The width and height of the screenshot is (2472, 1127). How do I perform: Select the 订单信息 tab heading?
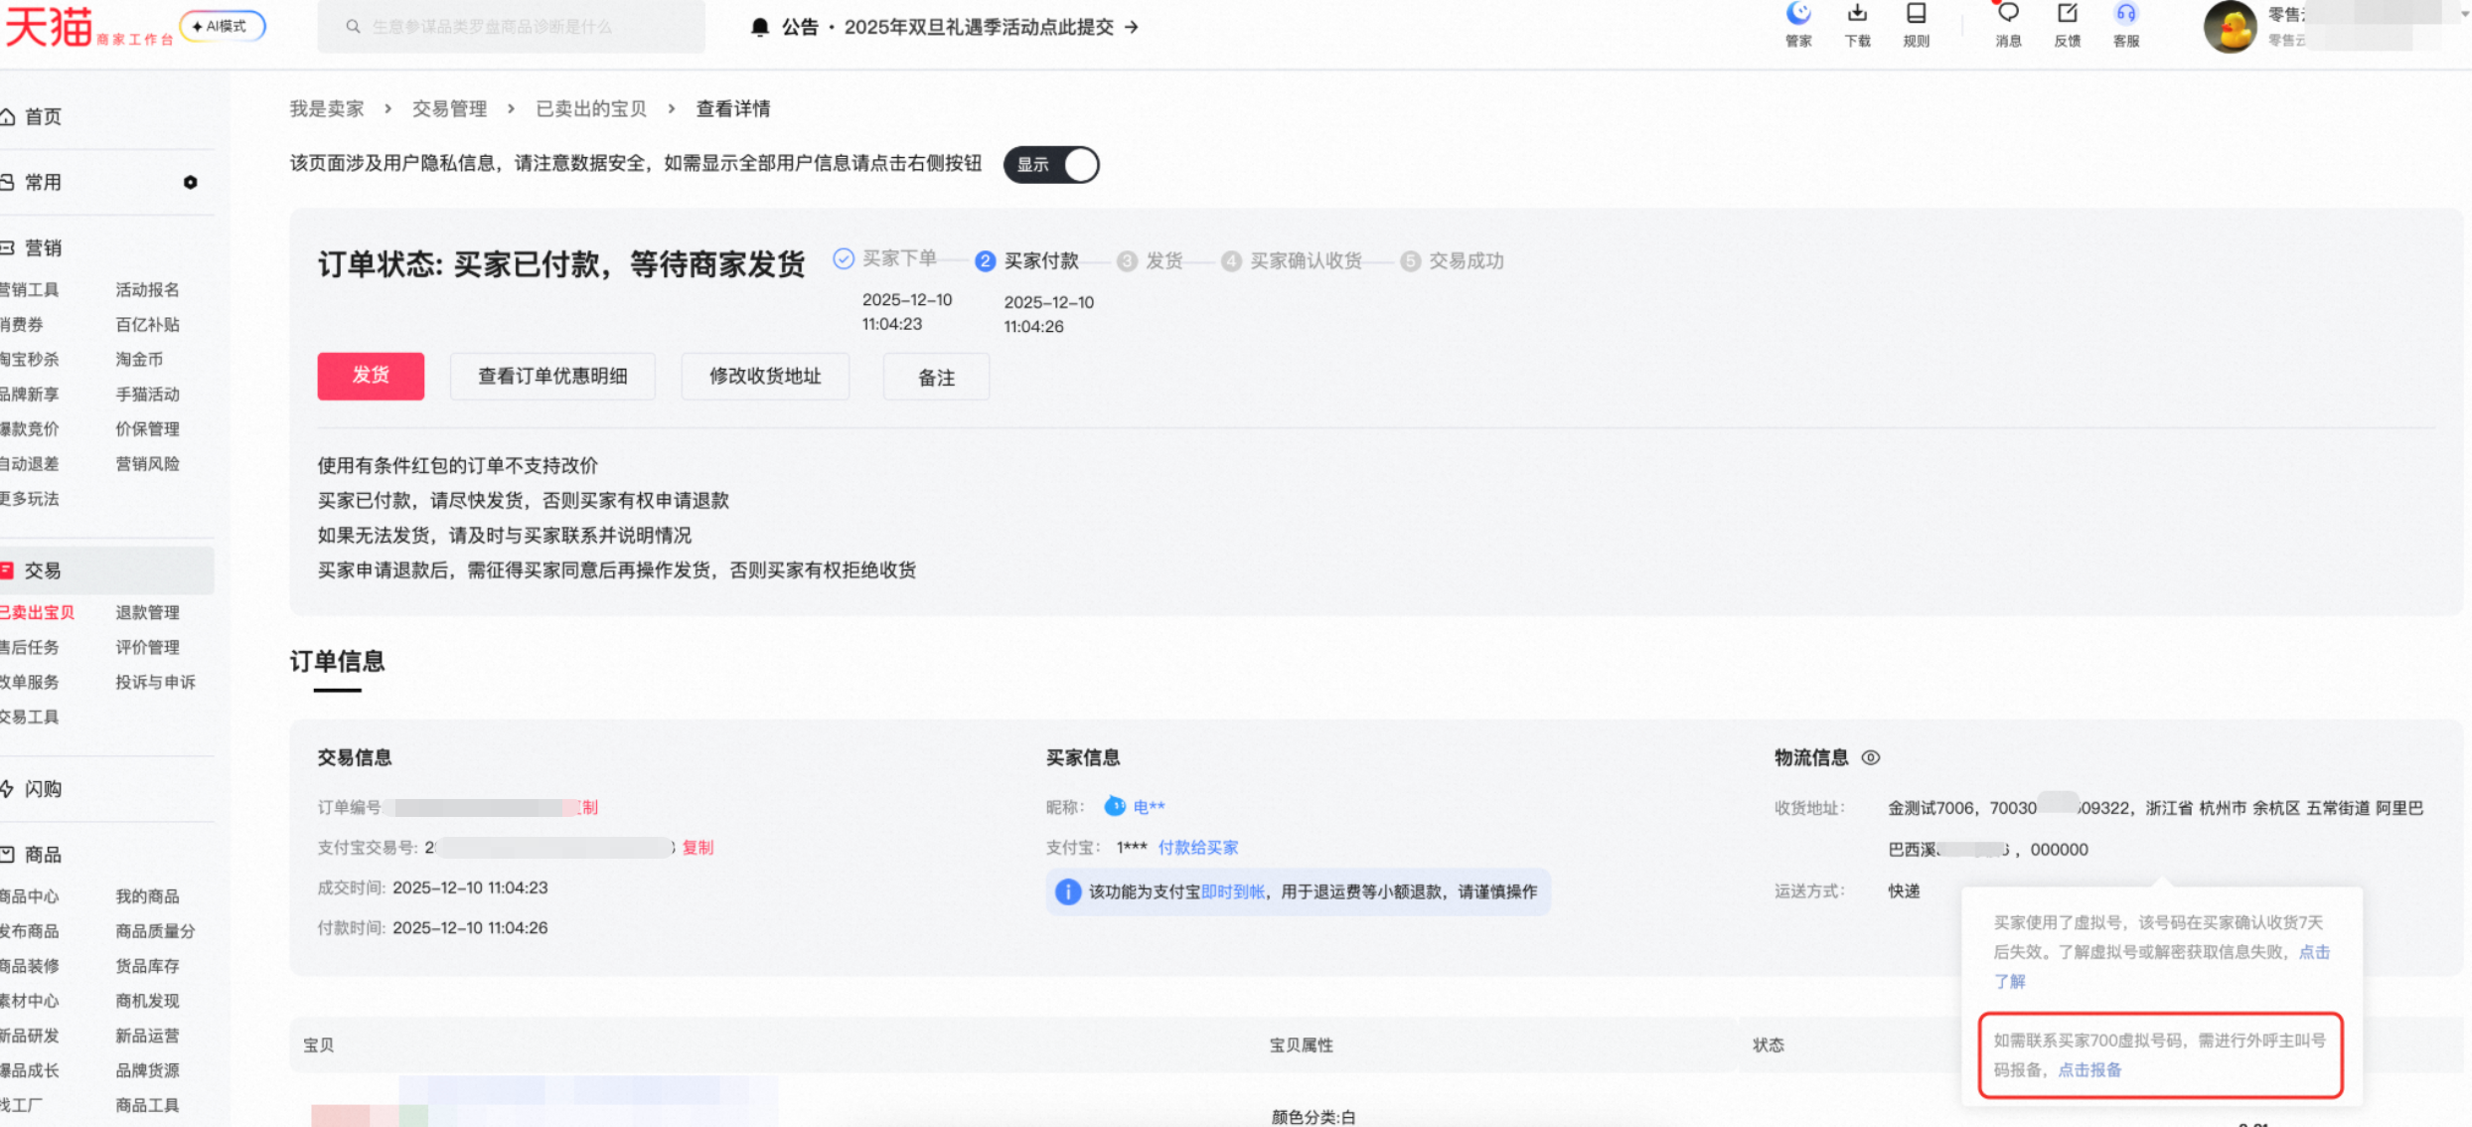tap(337, 662)
